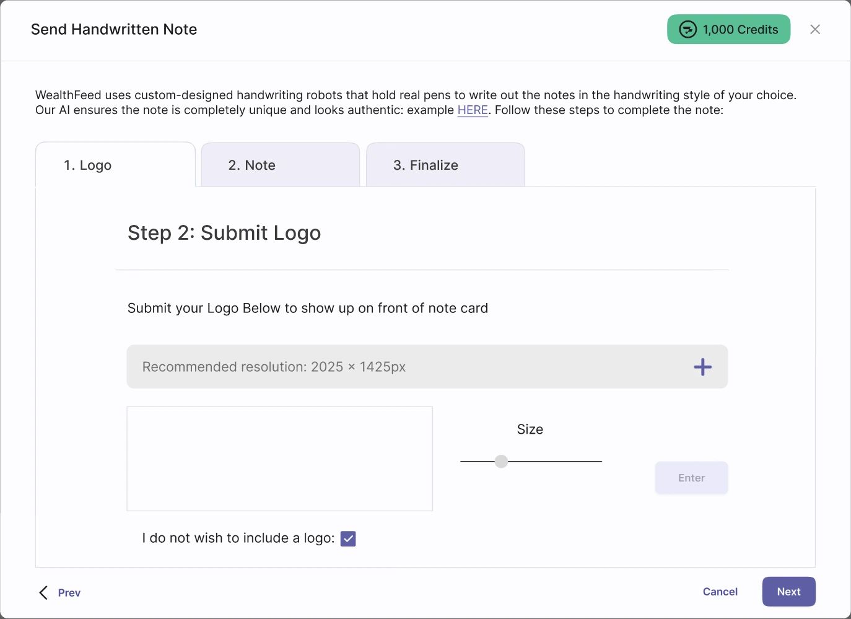
Task: Open the HERE example link
Action: (473, 110)
